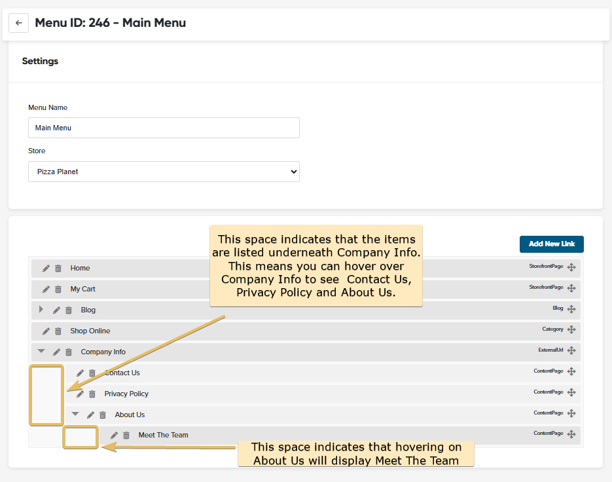Click the Add New Link button

551,244
